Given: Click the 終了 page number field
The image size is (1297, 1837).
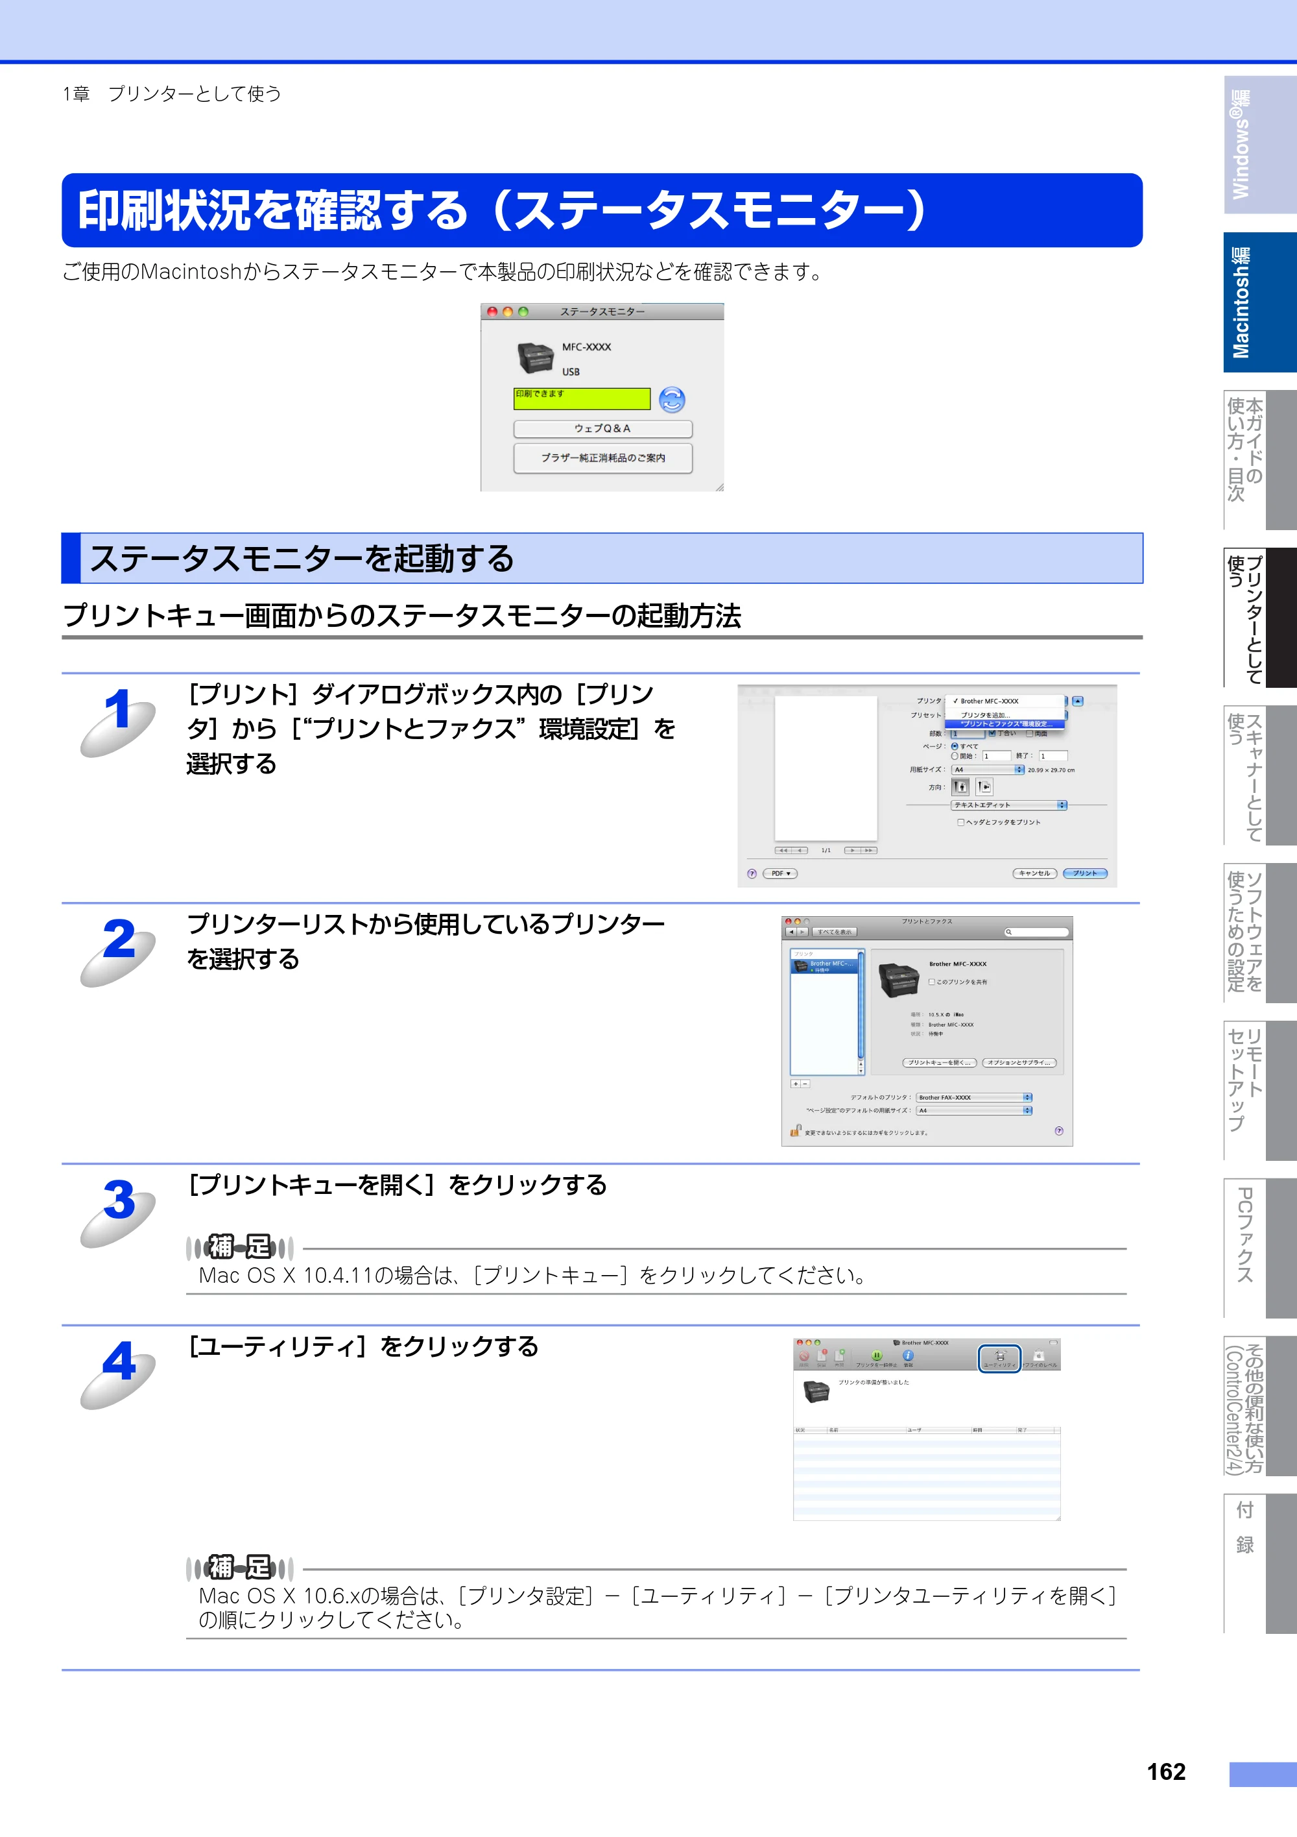Looking at the screenshot, I should point(1053,755).
